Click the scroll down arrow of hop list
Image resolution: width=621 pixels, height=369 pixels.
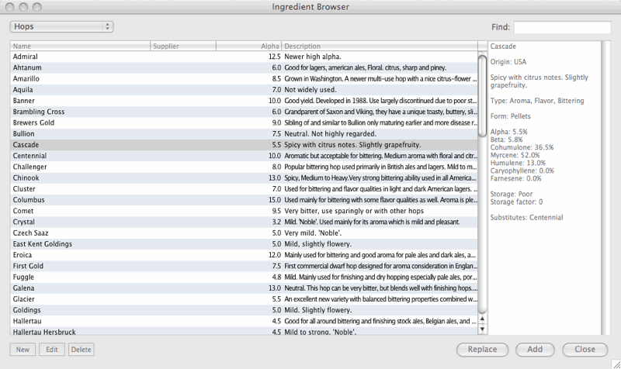click(482, 329)
